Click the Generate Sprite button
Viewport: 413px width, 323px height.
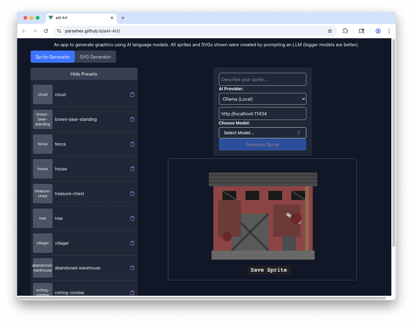coord(262,145)
